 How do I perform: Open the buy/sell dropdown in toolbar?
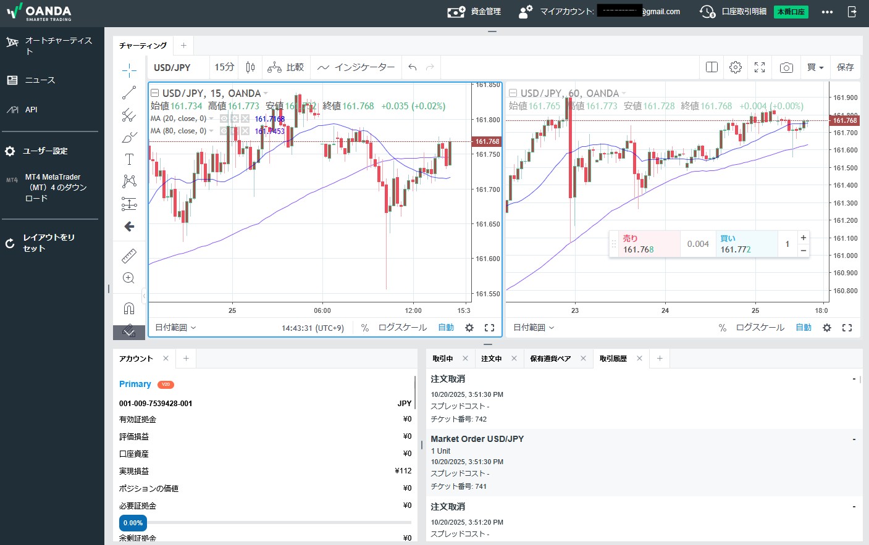point(815,67)
